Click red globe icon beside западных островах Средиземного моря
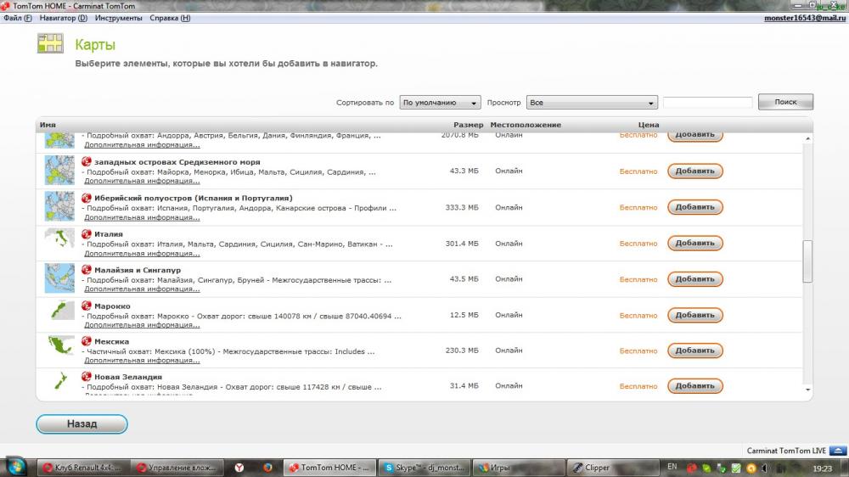This screenshot has height=477, width=849. click(86, 161)
